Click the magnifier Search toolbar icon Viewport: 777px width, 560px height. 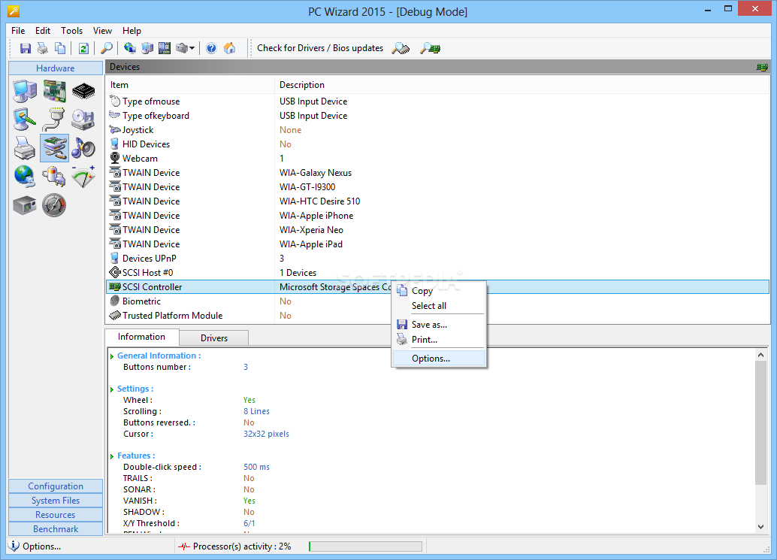coord(106,48)
